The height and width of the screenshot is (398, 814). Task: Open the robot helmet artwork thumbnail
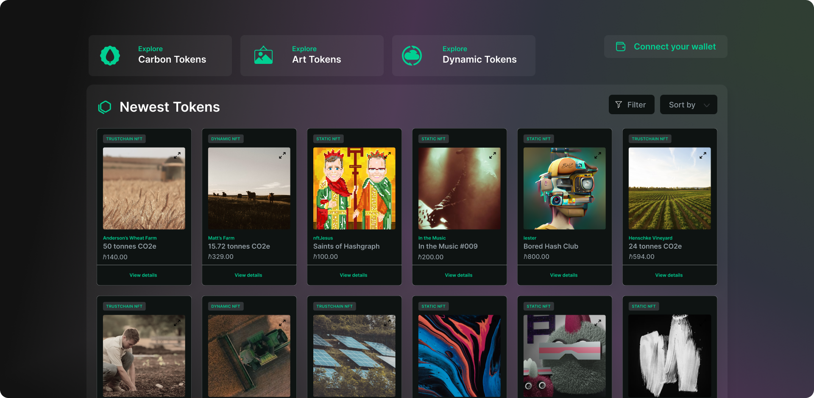(x=565, y=188)
